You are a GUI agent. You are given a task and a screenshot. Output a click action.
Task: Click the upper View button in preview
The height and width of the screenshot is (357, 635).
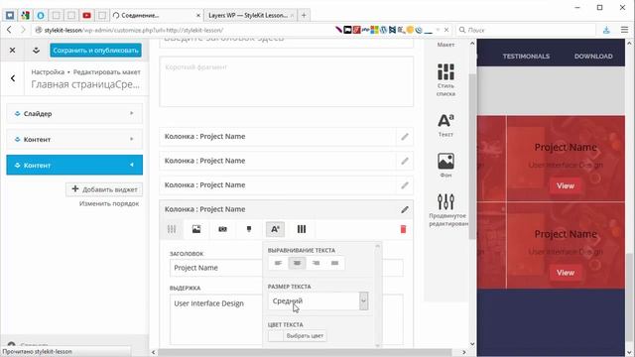pos(566,185)
